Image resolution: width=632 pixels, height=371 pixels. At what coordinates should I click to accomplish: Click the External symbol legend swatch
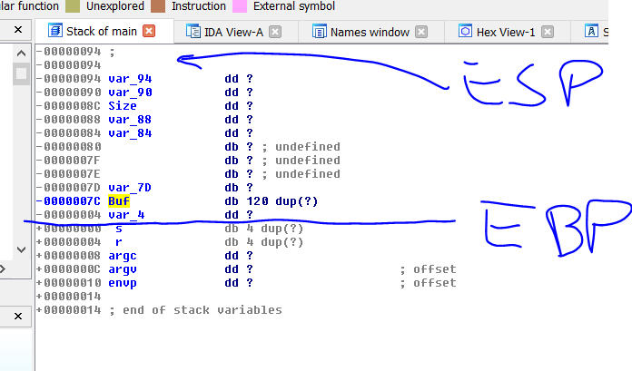click(240, 6)
